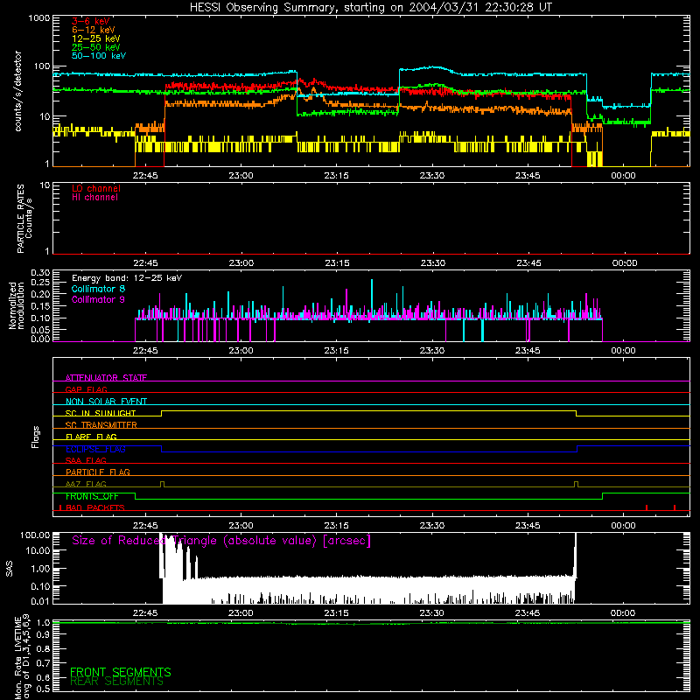Image resolution: width=700 pixels, height=700 pixels.
Task: Select the 12-25 keV legend entry
Action: (x=96, y=38)
